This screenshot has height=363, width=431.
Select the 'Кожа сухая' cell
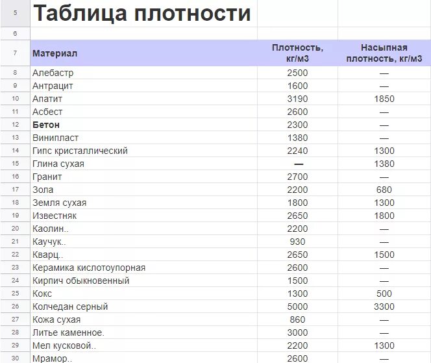point(143,319)
